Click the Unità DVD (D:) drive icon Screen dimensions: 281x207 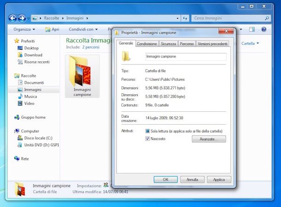[x=20, y=145]
